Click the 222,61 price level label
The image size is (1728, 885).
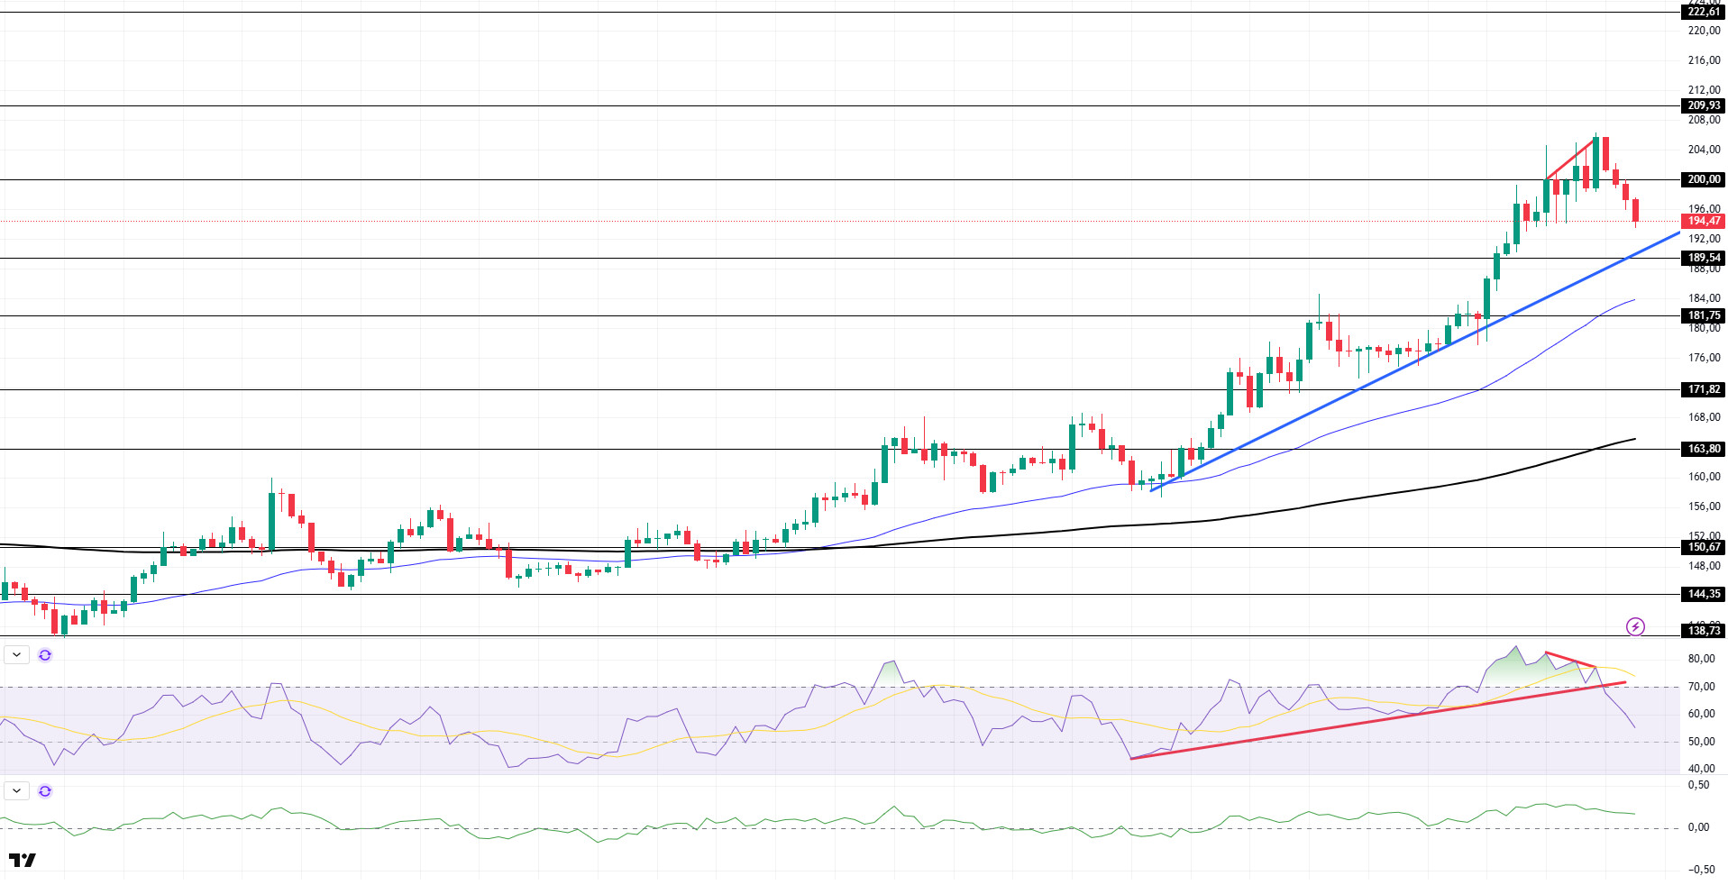tap(1704, 12)
